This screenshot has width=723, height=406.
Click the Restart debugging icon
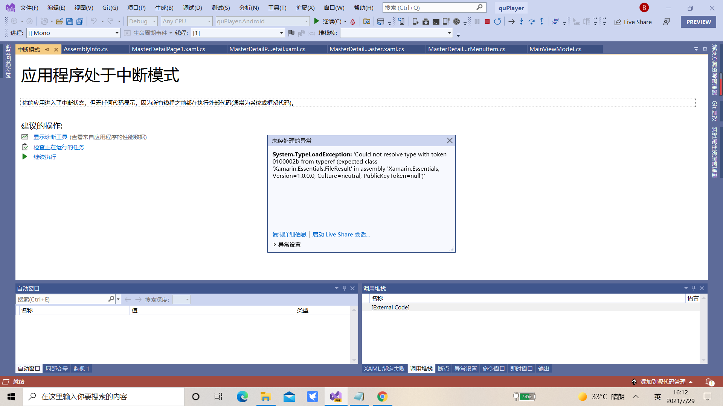(497, 21)
